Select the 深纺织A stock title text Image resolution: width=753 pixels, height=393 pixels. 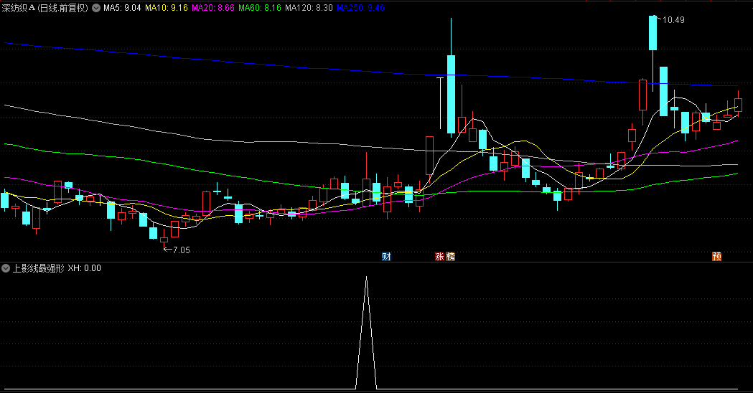click(x=18, y=8)
